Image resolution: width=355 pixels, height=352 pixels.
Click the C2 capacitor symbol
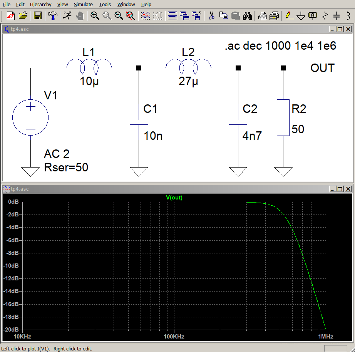[238, 122]
